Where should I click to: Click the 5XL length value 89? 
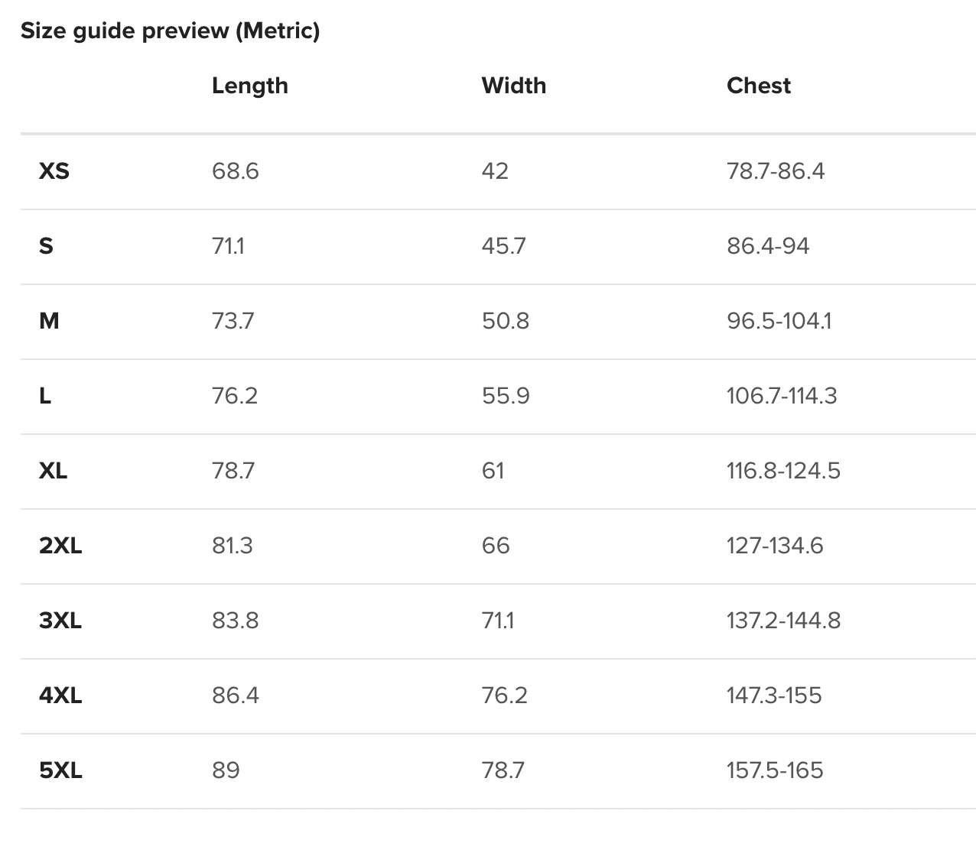coord(226,770)
